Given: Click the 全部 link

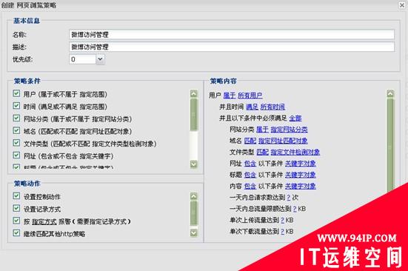Looking at the screenshot, I should (x=295, y=118).
